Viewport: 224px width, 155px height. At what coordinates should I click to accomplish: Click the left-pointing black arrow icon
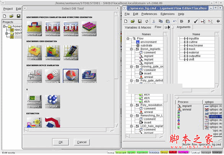[x=218, y=21]
